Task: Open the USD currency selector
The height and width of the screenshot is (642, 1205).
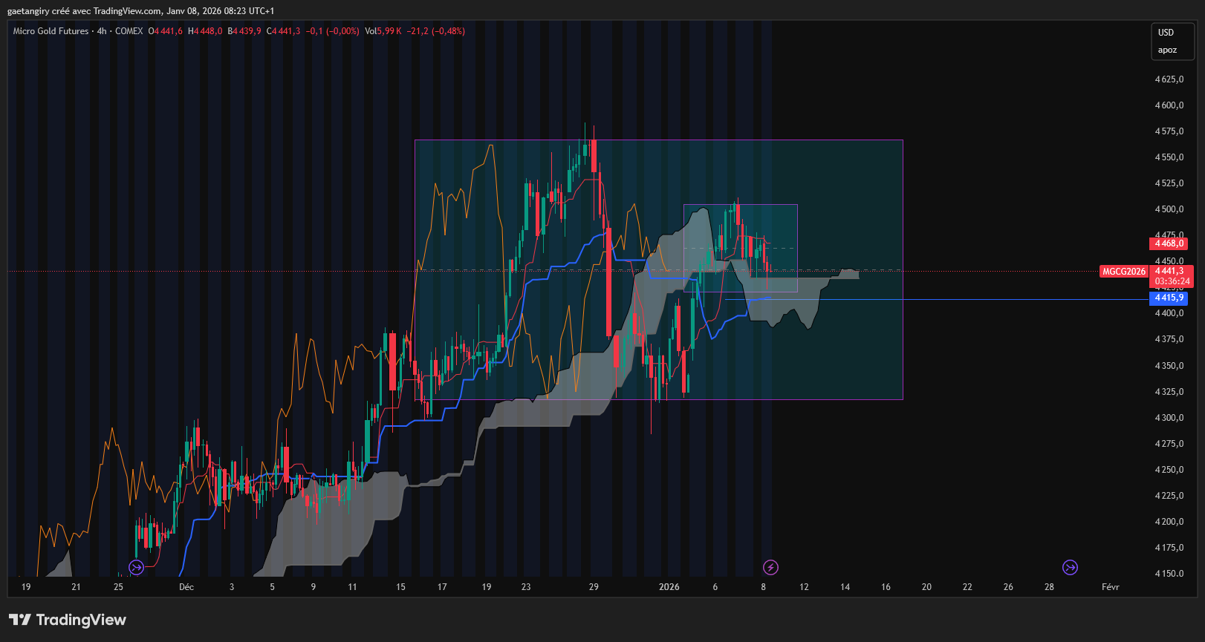Action: click(1166, 33)
